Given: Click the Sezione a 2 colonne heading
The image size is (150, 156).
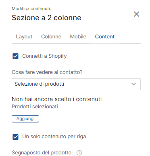Looking at the screenshot, I should coord(46,18).
